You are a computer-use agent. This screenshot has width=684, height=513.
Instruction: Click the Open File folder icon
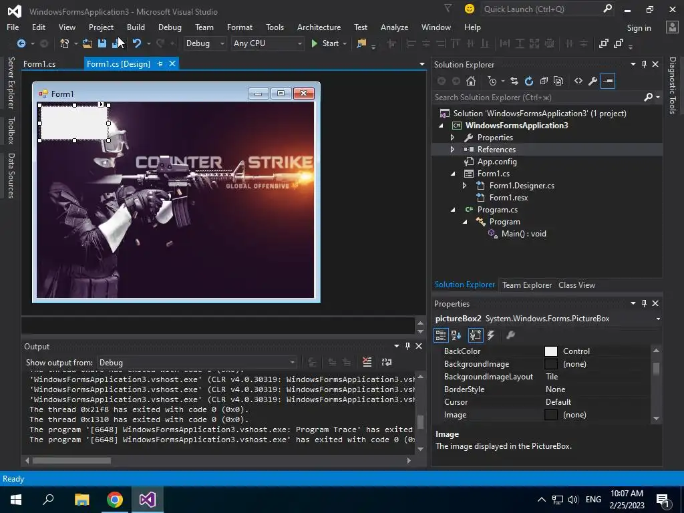pos(88,43)
